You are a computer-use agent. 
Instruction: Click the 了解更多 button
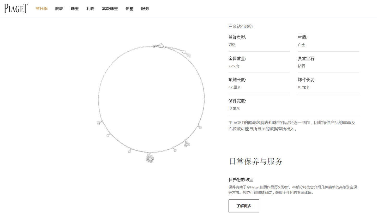pyautogui.click(x=244, y=206)
